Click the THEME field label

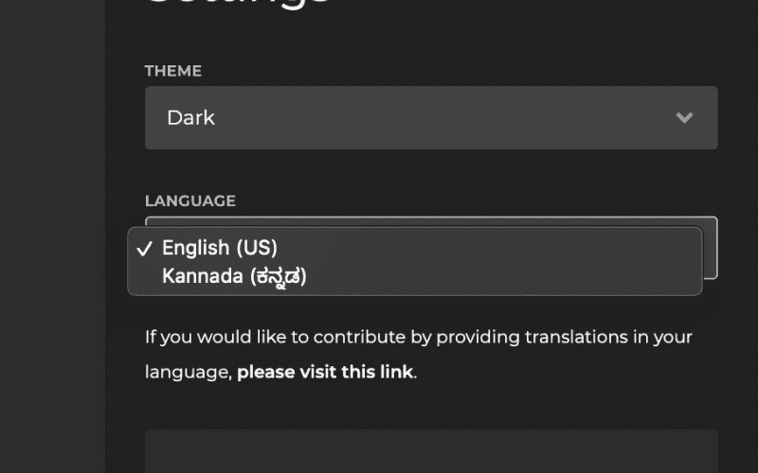click(173, 71)
